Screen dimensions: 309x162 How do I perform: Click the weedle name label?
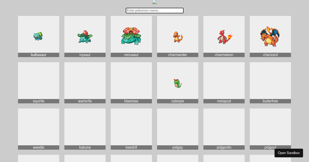pyautogui.click(x=39, y=147)
